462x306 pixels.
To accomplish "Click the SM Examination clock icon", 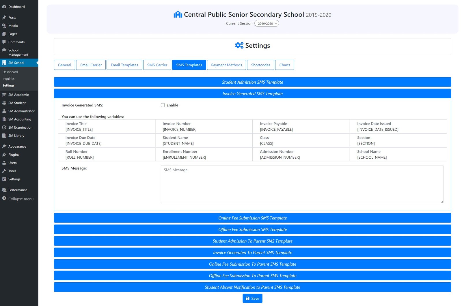I will (4, 127).
